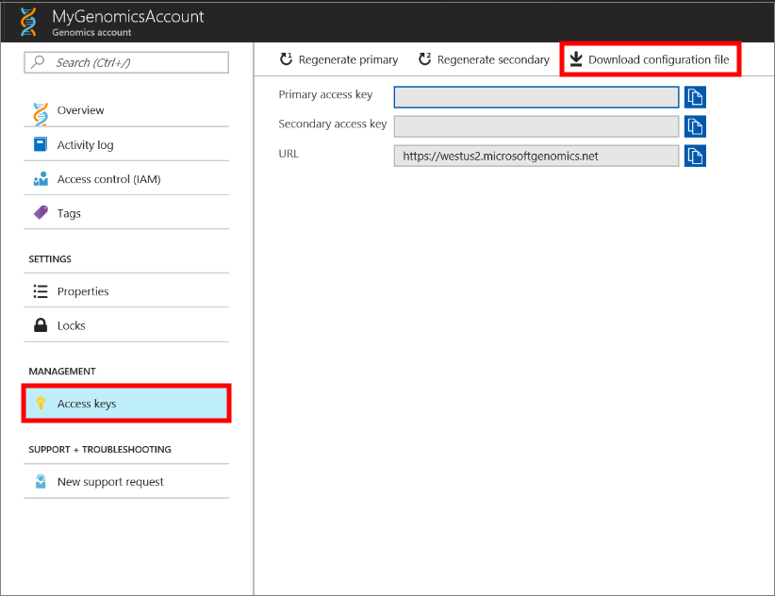The image size is (775, 596).
Task: Select the Activity log icon
Action: (x=41, y=143)
